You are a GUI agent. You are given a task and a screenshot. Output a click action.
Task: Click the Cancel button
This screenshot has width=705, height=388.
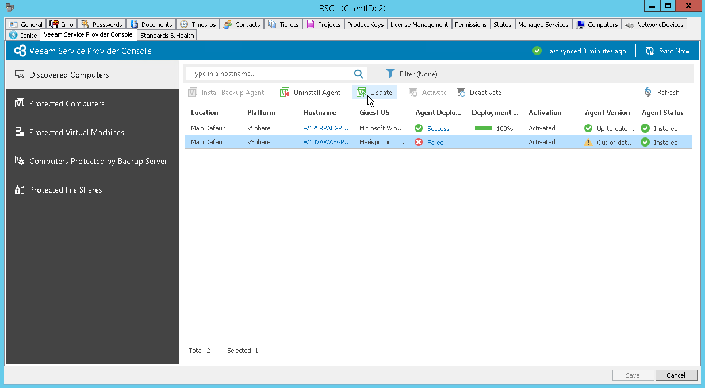[x=676, y=375]
